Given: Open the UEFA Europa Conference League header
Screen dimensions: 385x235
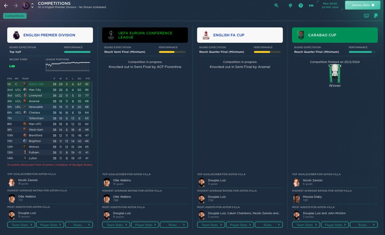Looking at the screenshot, I should tap(145, 35).
